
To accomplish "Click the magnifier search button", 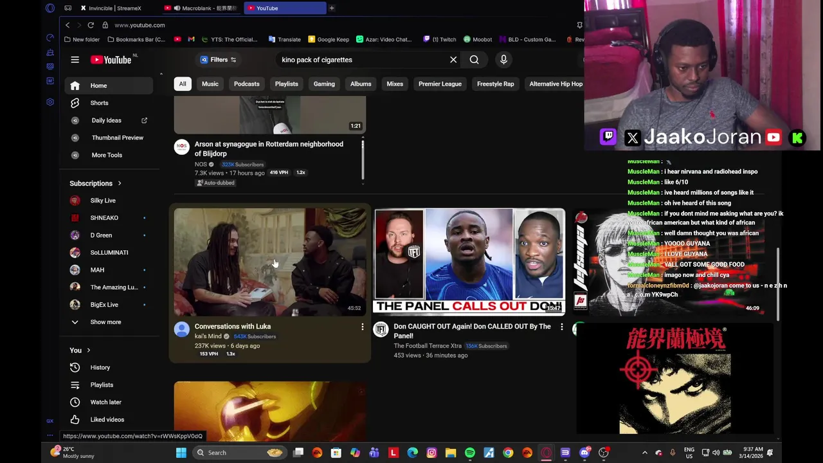I will [x=474, y=60].
